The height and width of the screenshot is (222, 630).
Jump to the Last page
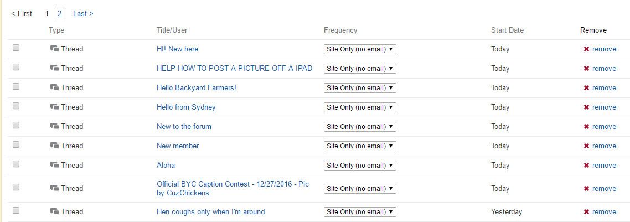pyautogui.click(x=83, y=13)
